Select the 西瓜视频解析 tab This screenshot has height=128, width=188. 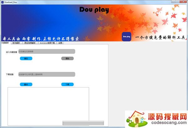(30, 43)
